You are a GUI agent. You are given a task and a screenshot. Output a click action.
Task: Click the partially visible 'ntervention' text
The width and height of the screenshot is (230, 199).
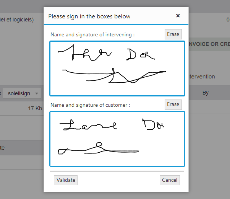pyautogui.click(x=202, y=77)
